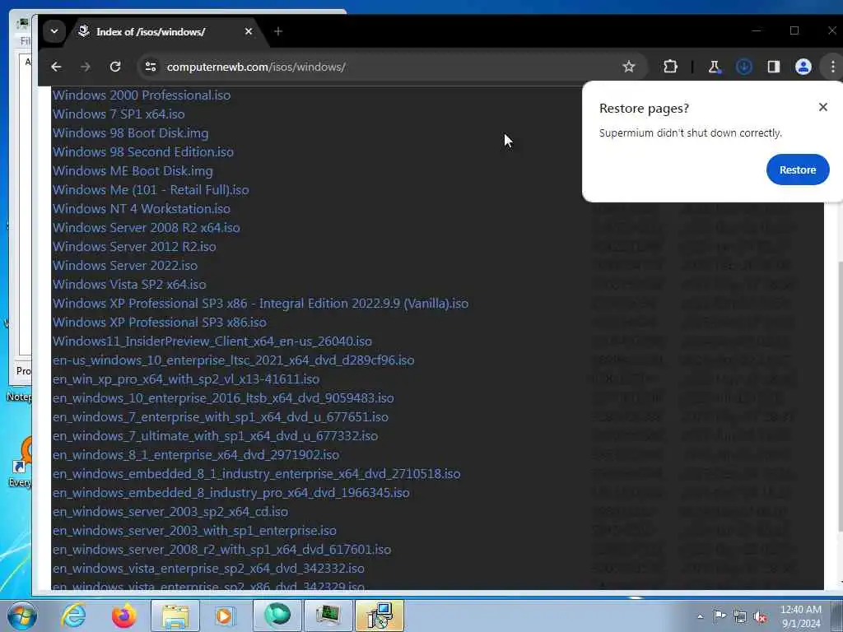Screen dimensions: 843x632
Task: Open the Extensions puzzle icon
Action: click(x=670, y=67)
